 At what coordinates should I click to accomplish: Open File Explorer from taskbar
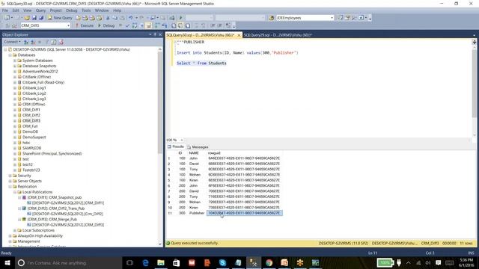[x=161, y=263]
